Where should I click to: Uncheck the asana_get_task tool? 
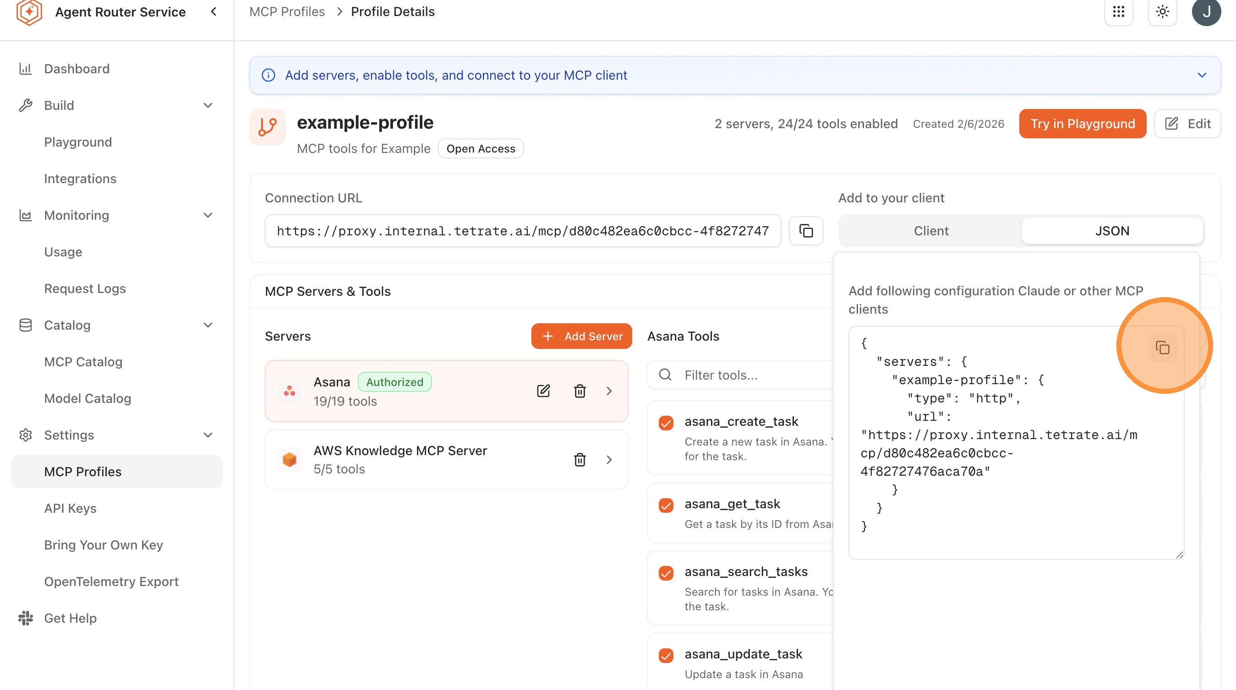click(x=666, y=505)
